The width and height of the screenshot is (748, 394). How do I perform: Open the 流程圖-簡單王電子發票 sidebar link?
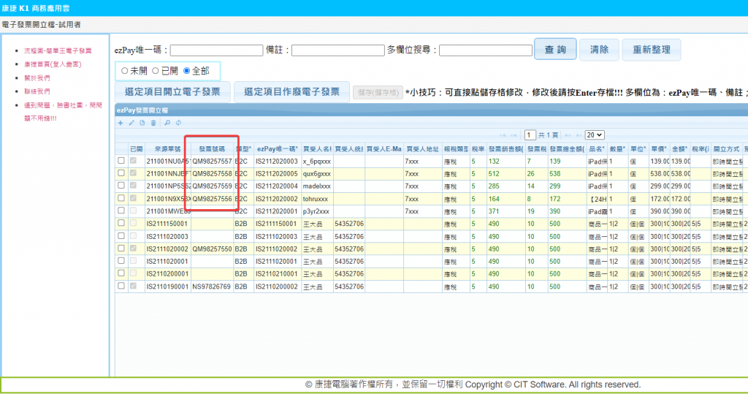pyautogui.click(x=58, y=51)
